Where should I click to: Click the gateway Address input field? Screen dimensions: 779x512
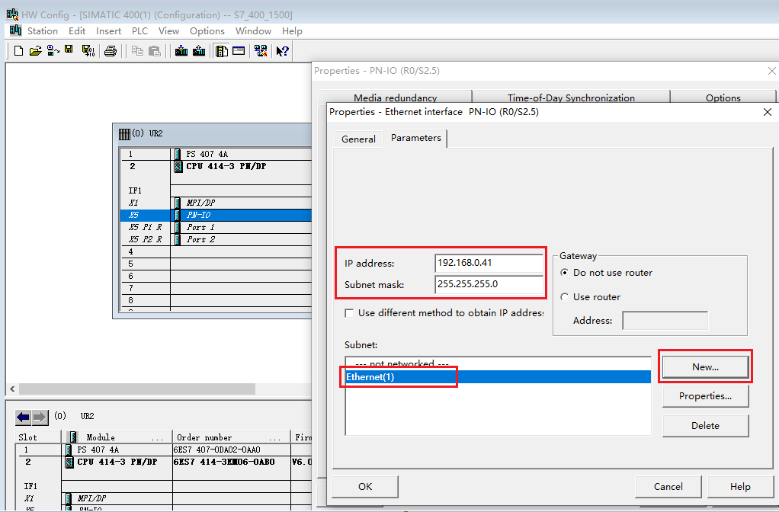pos(665,321)
